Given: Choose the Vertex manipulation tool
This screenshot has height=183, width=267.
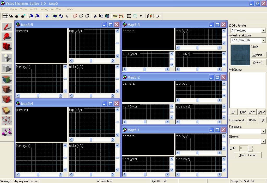Looking at the screenshot, I should click(x=7, y=121).
